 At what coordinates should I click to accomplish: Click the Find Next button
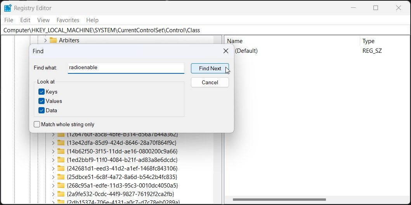point(210,68)
